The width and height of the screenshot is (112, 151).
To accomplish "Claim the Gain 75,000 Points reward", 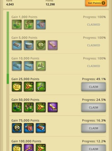I will (x=94, y=128).
